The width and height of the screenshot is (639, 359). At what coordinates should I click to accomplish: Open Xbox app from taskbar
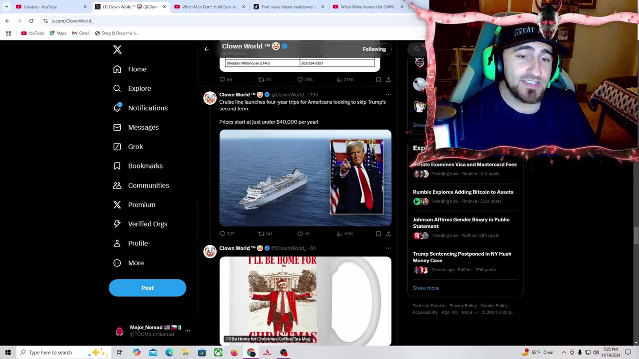pos(218,353)
